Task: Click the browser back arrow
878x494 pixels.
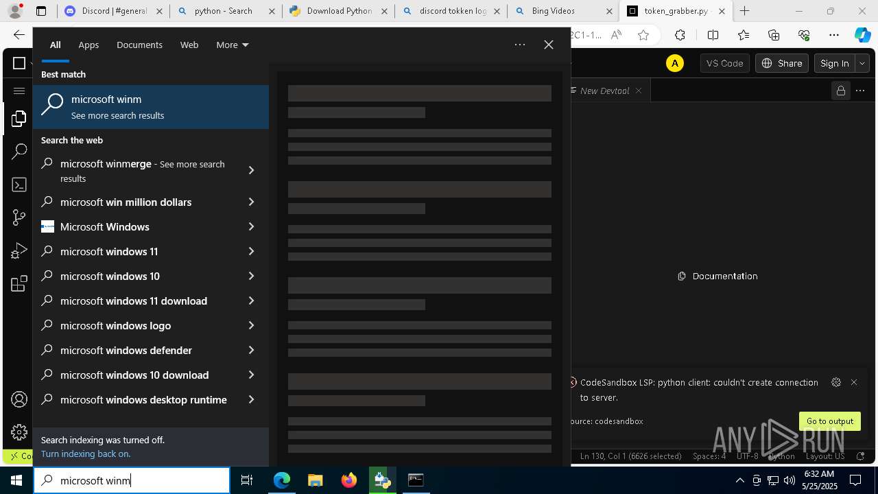Action: [19, 35]
